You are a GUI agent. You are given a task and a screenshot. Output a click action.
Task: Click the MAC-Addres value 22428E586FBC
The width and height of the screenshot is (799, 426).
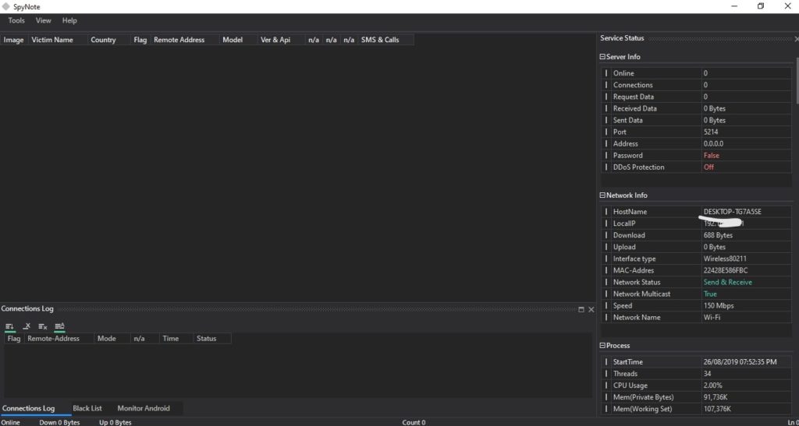[x=726, y=270]
